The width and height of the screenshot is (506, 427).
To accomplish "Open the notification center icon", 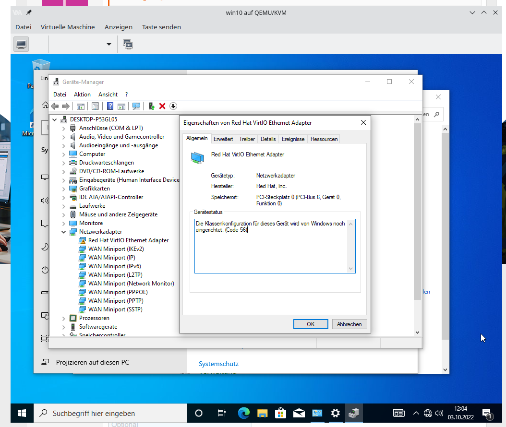I will coord(487,414).
